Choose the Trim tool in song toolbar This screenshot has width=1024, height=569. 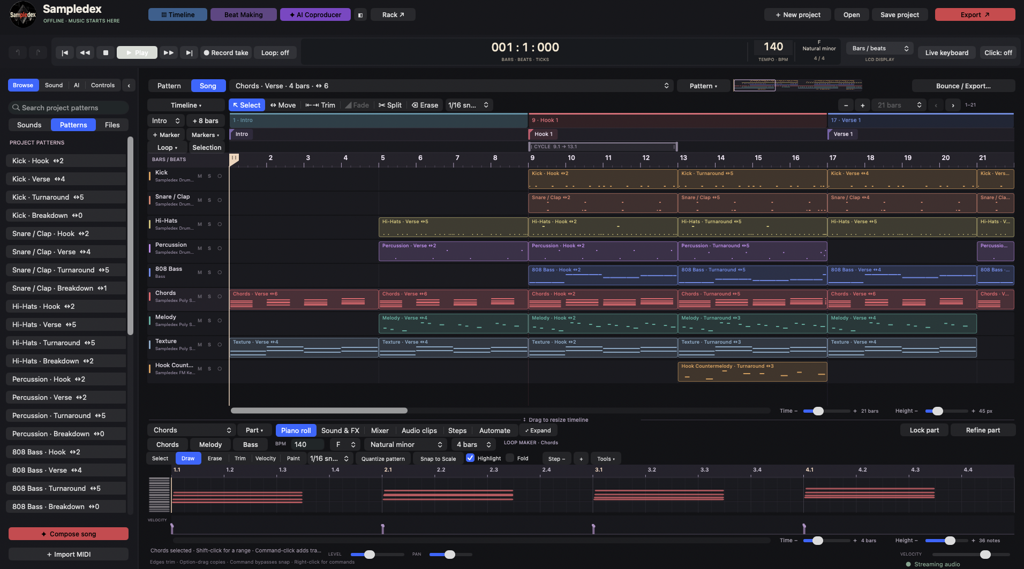tap(320, 105)
